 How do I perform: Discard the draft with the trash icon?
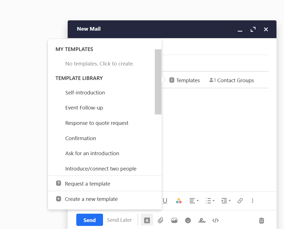coord(261,220)
